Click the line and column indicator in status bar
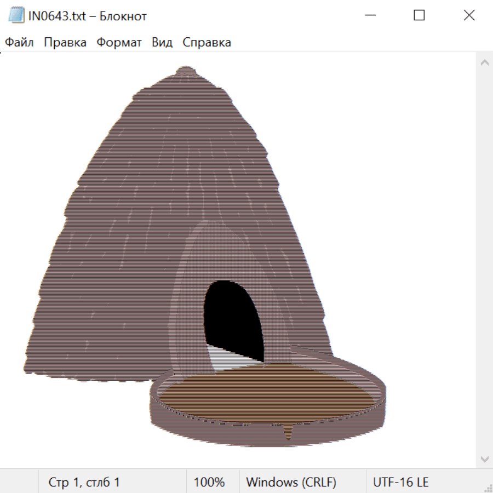This screenshot has height=493, width=493. [84, 483]
